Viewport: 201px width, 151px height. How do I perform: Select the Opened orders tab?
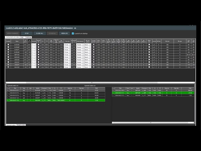click(11, 125)
